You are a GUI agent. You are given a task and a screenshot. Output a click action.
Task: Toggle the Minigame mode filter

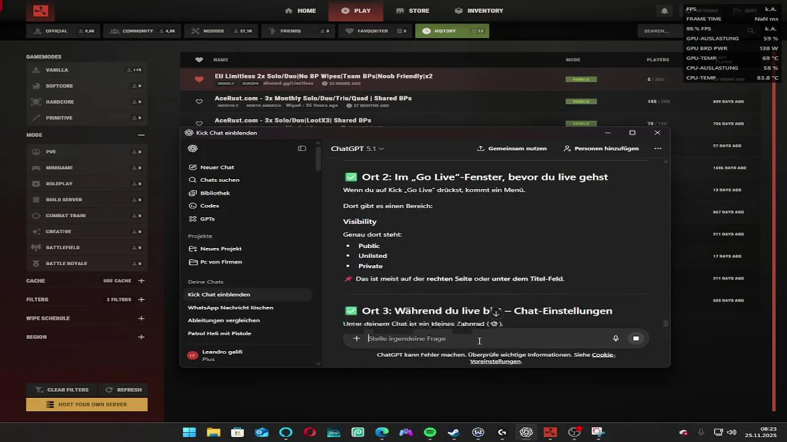(x=87, y=168)
